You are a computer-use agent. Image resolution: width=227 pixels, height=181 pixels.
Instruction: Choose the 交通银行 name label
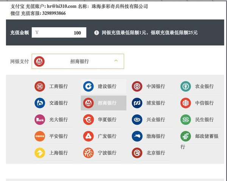(x=59, y=103)
